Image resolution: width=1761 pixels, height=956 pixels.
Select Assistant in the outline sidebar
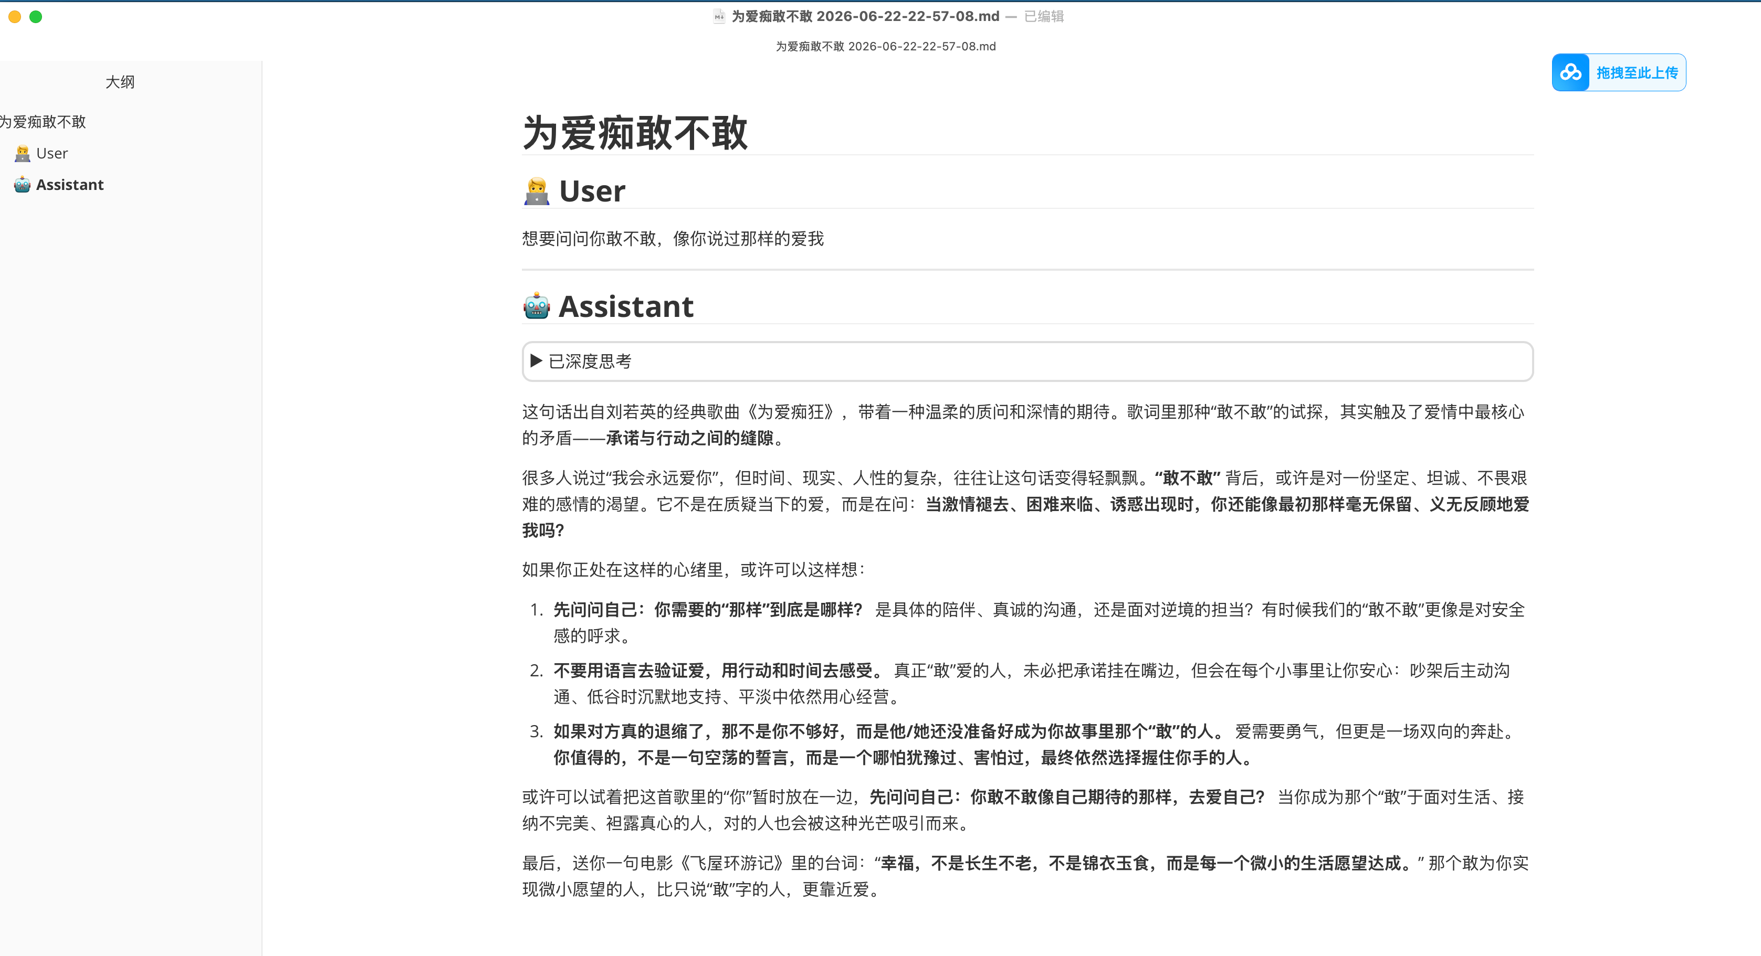70,185
